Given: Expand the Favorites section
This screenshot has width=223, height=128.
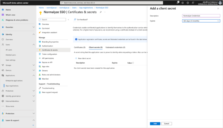Looking at the screenshot, I should [x=33, y=27].
